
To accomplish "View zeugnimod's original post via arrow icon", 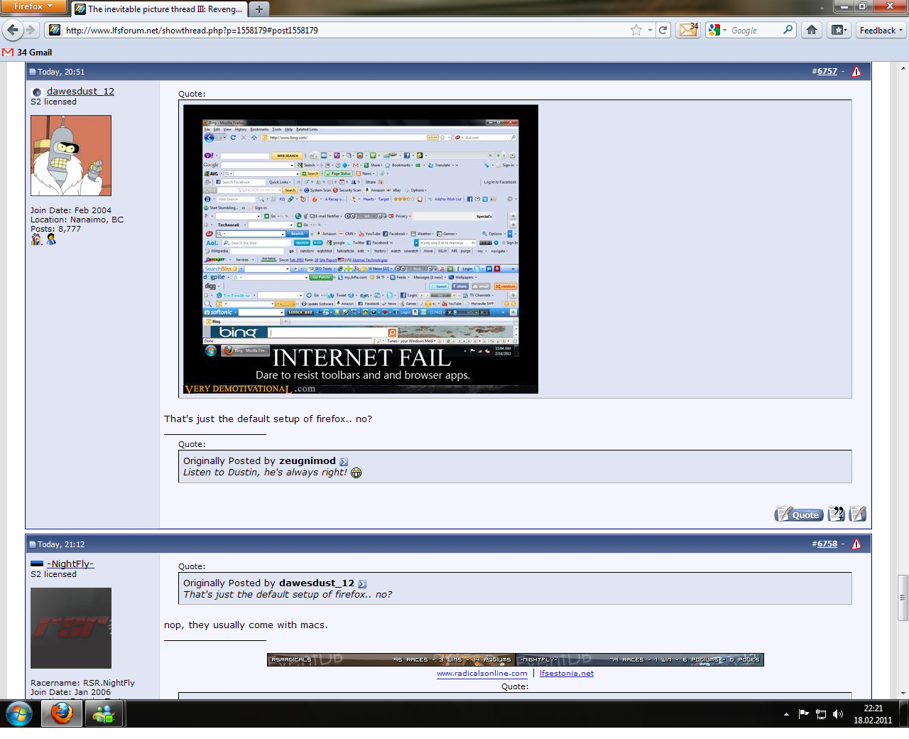I will tap(344, 461).
